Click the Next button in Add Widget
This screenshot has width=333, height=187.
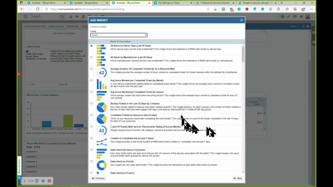237,178
